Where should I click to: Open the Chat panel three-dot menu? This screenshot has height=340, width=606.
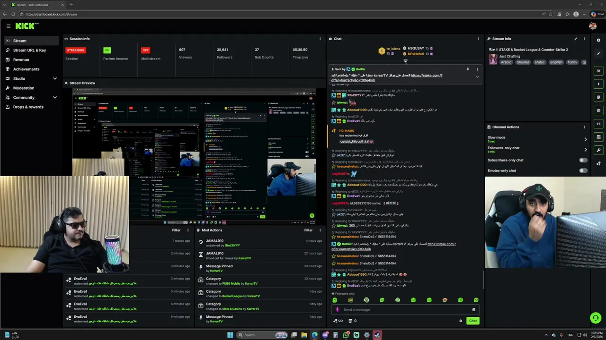point(478,39)
